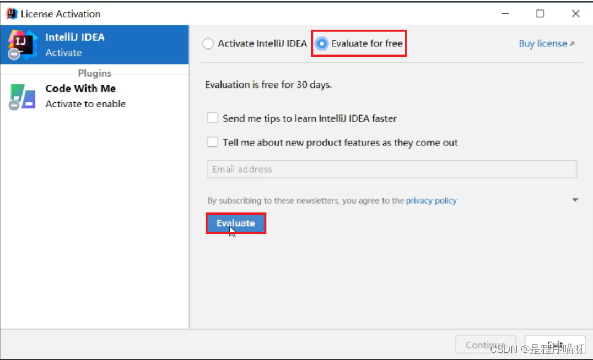593x360 pixels.
Task: Open the Buy license link
Action: [547, 44]
